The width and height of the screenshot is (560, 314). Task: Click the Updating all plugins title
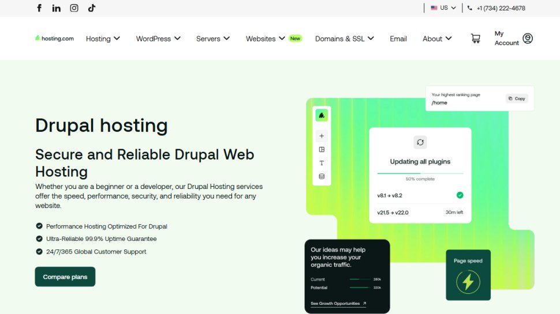pos(420,161)
